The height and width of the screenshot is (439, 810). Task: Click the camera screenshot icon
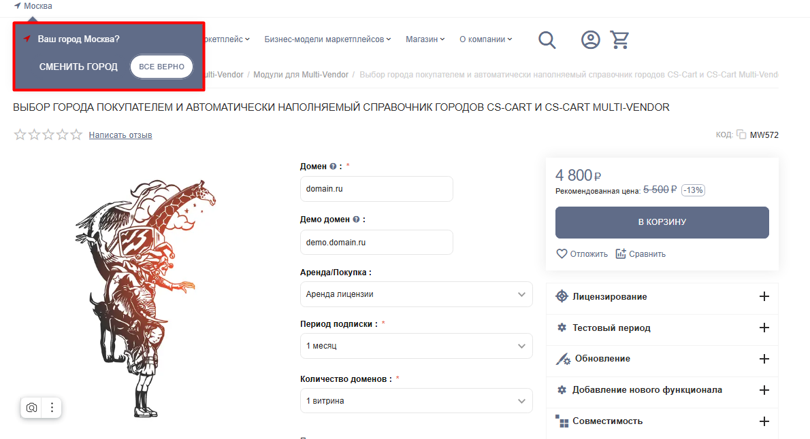click(x=31, y=408)
